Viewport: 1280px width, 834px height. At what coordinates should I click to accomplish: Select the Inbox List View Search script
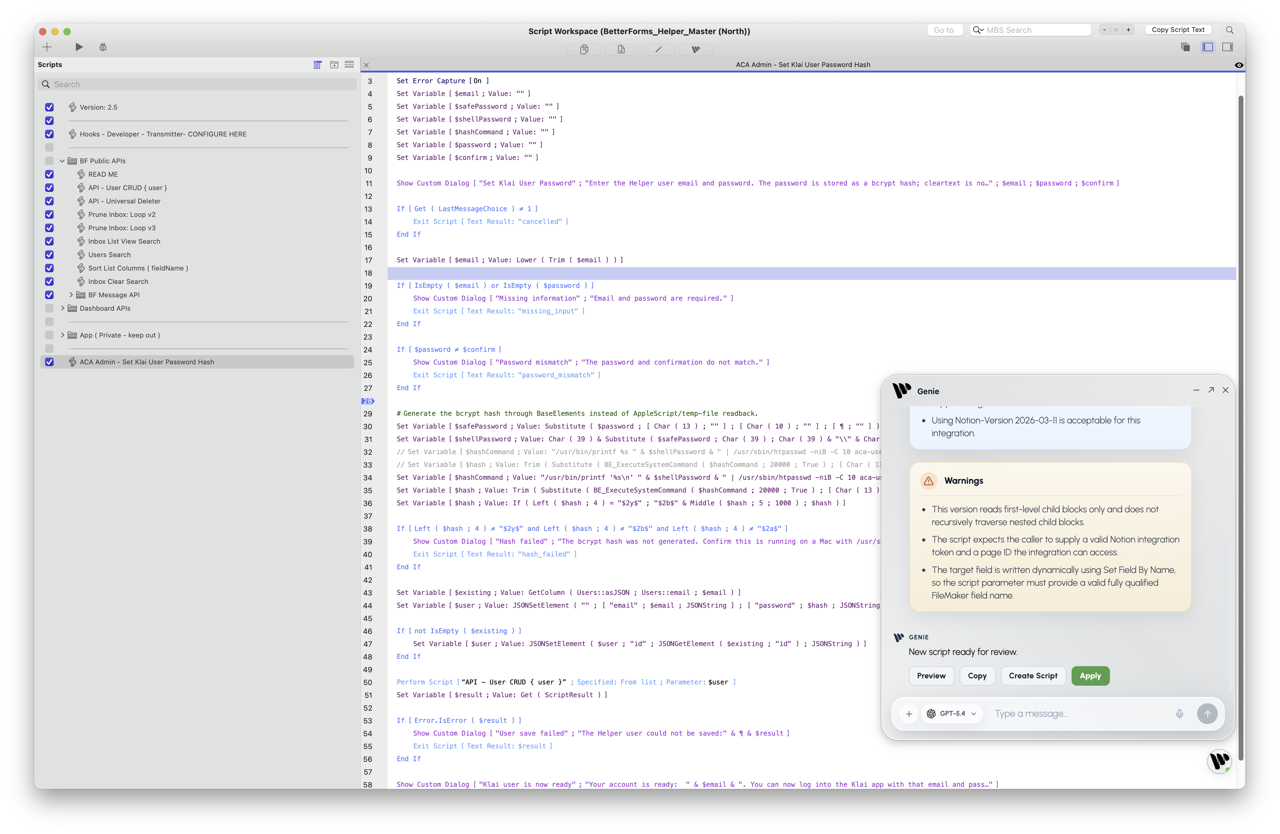pos(124,241)
